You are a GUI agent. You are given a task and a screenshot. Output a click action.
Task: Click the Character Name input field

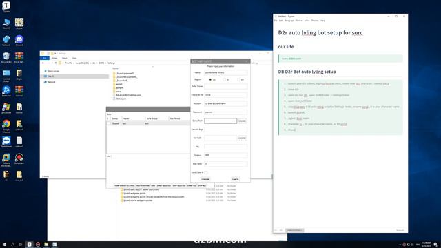point(226,95)
